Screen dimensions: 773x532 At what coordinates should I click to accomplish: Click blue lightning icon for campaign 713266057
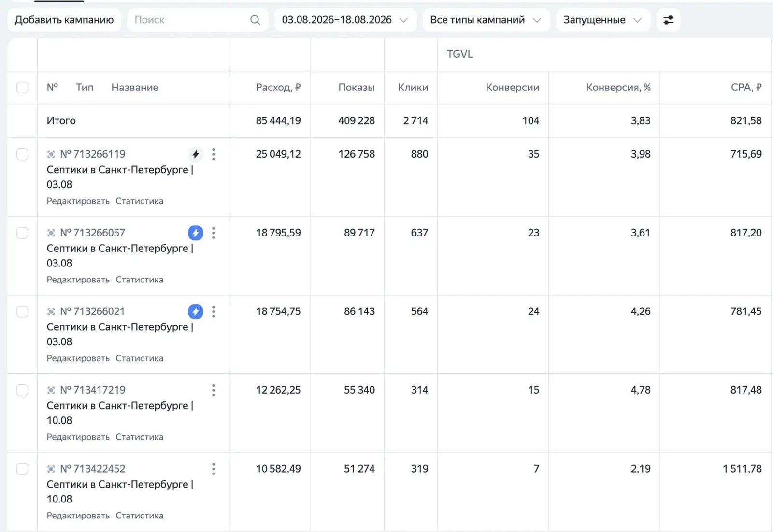195,233
